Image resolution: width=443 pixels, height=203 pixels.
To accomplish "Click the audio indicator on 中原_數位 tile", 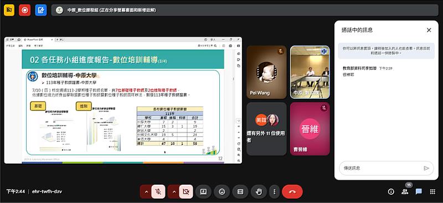I will 324,51.
